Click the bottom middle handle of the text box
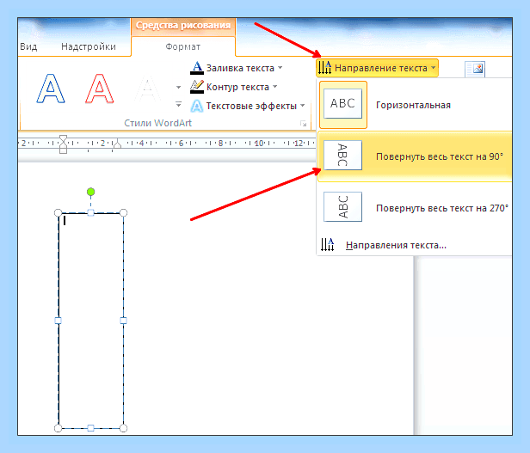The image size is (530, 453). point(90,428)
